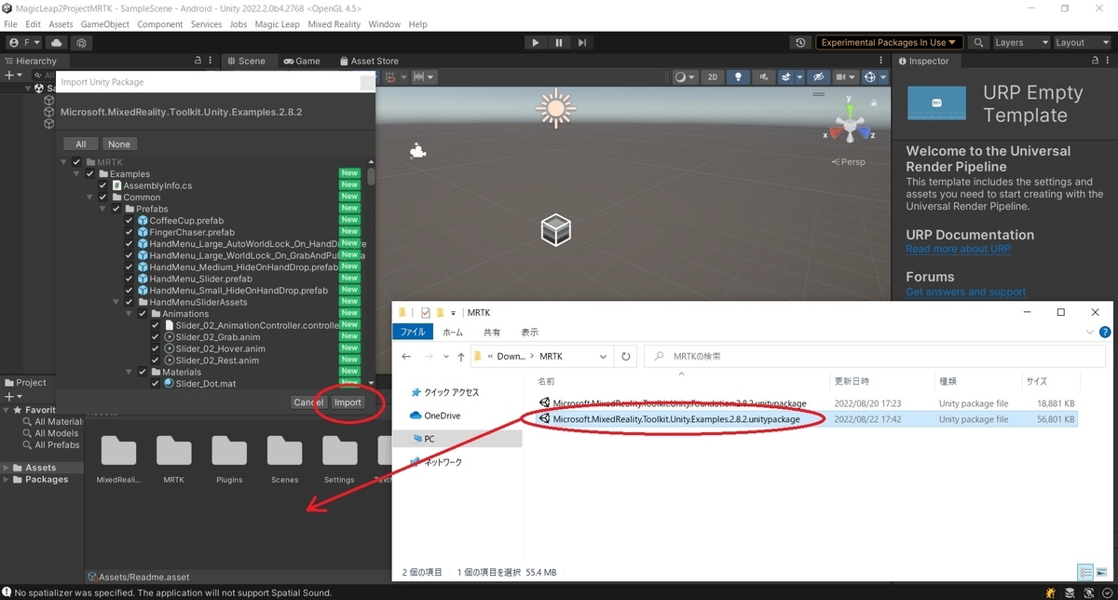Select the Scenes folder in Project assets

coord(284,457)
